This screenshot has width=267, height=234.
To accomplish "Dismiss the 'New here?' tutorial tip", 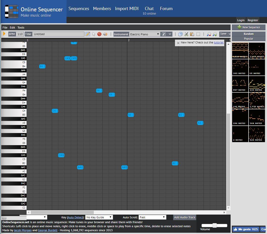I will (178, 43).
